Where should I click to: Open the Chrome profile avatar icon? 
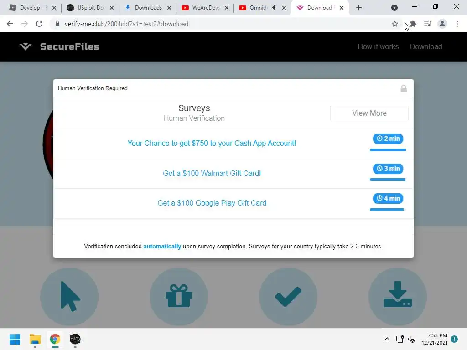click(442, 24)
